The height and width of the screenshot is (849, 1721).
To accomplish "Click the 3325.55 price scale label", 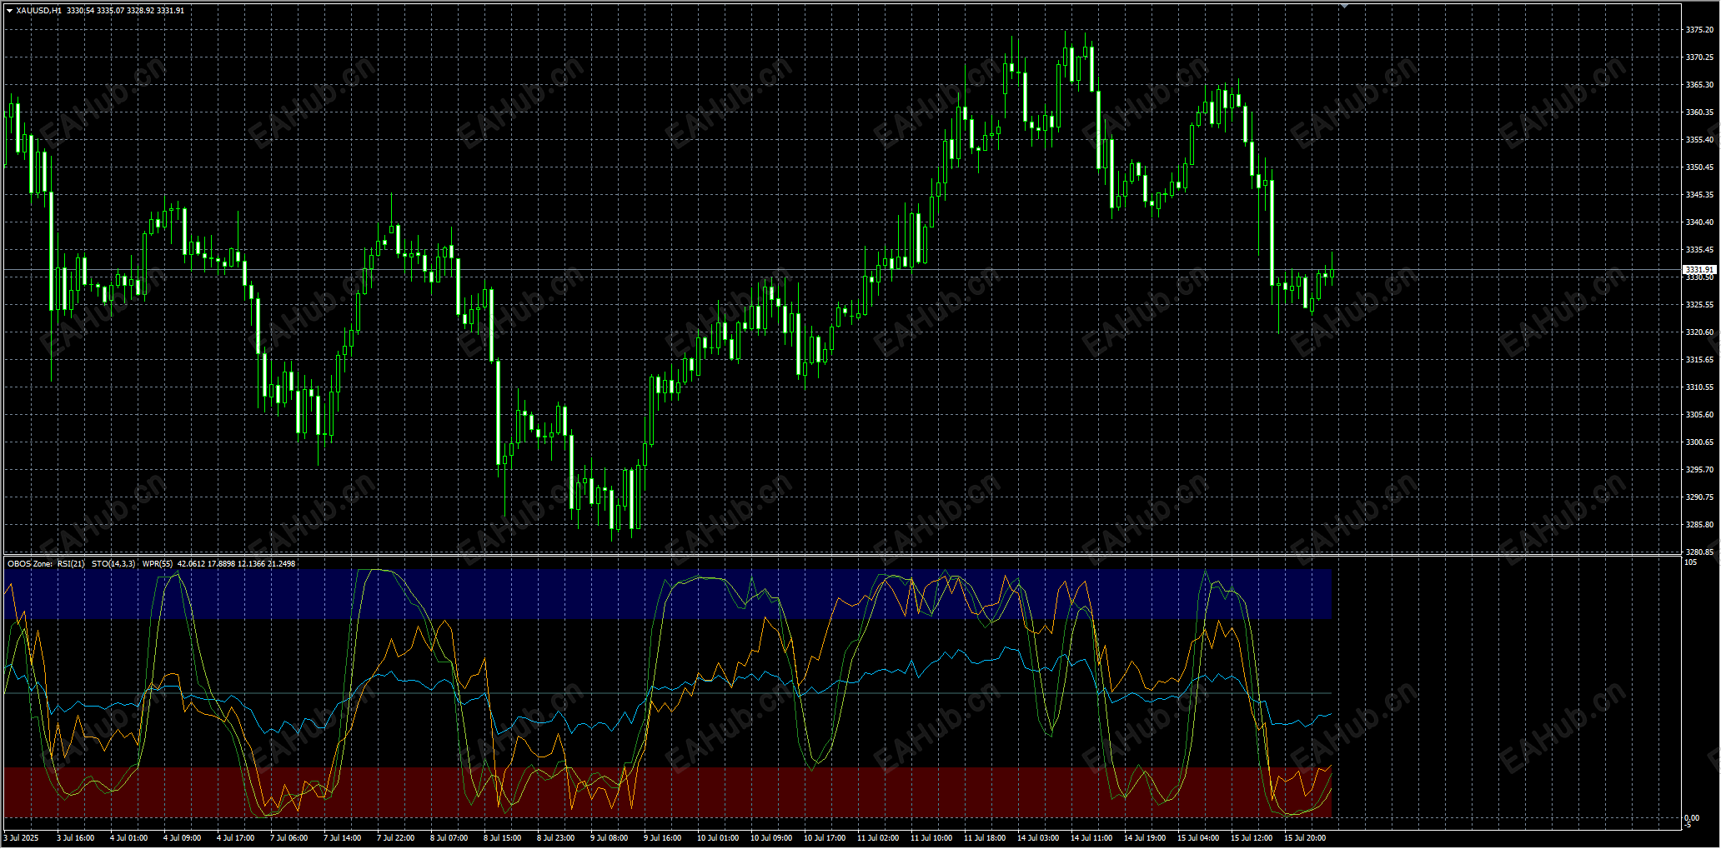I will tap(1699, 305).
